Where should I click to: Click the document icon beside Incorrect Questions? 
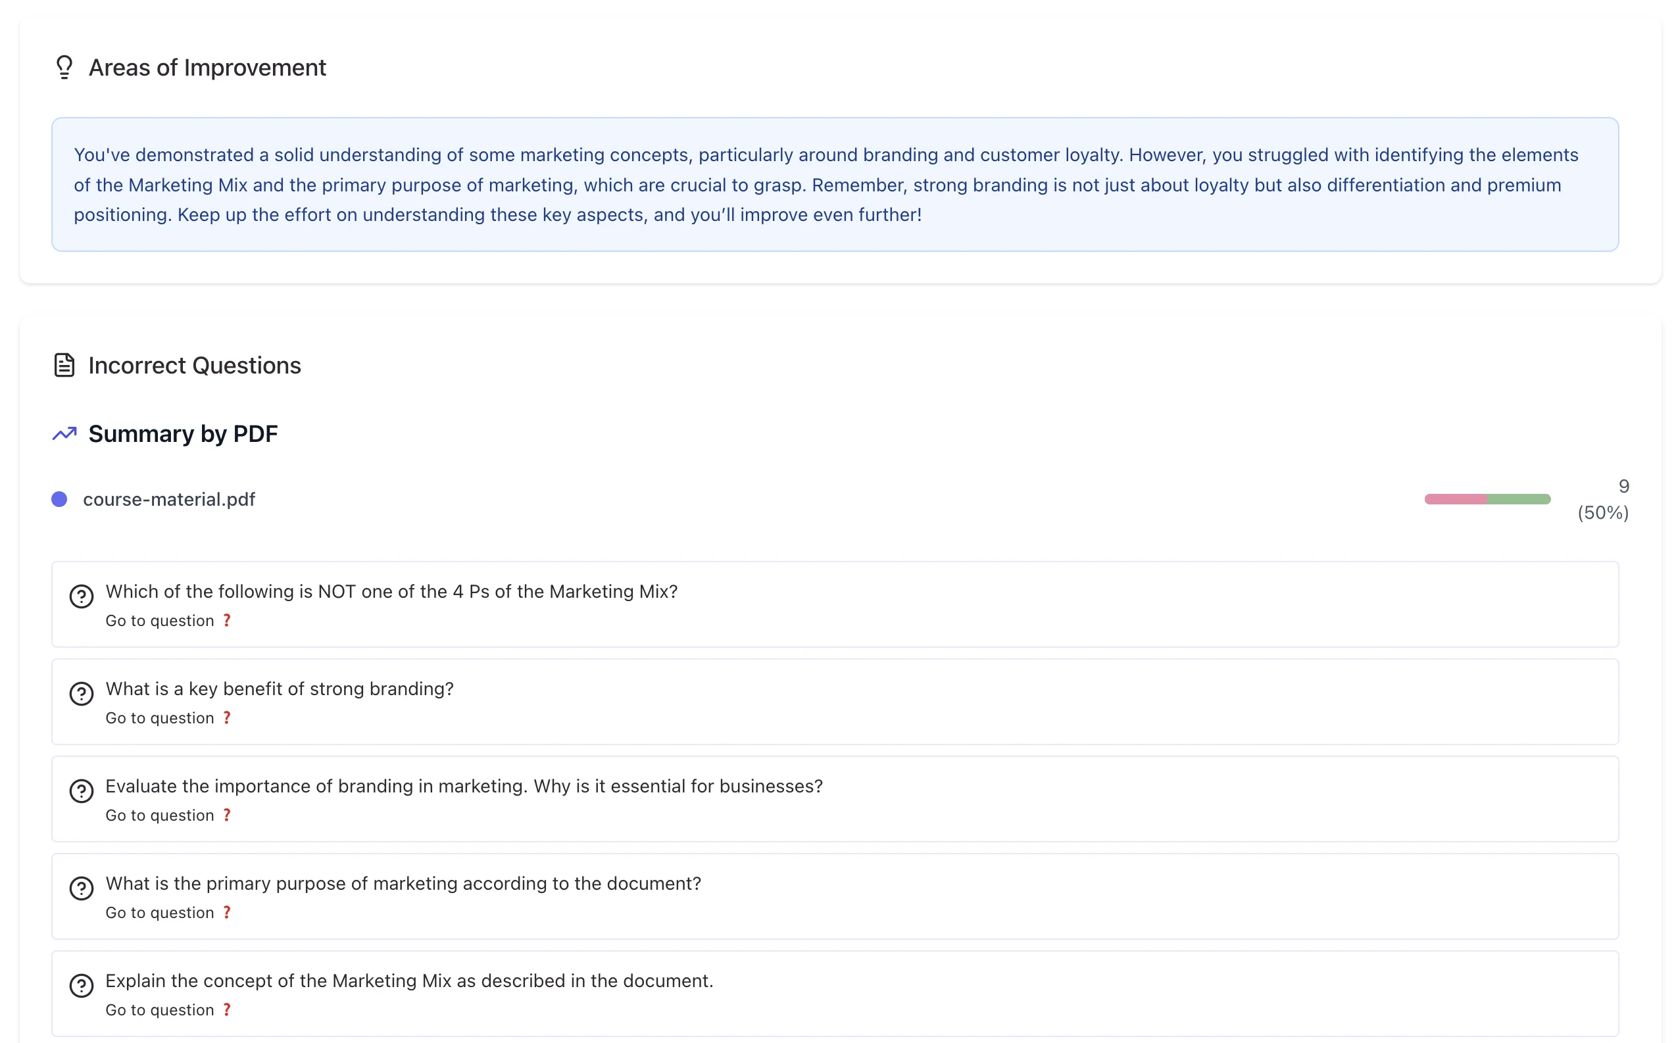point(64,364)
